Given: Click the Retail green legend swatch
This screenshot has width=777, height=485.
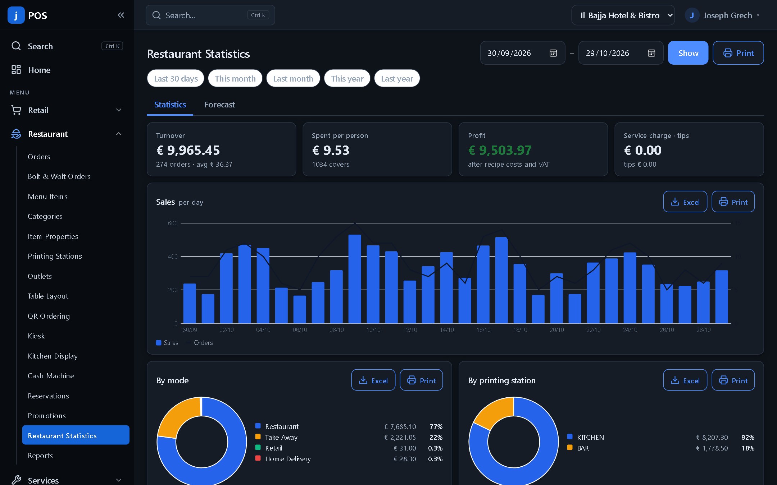Looking at the screenshot, I should click(x=258, y=447).
